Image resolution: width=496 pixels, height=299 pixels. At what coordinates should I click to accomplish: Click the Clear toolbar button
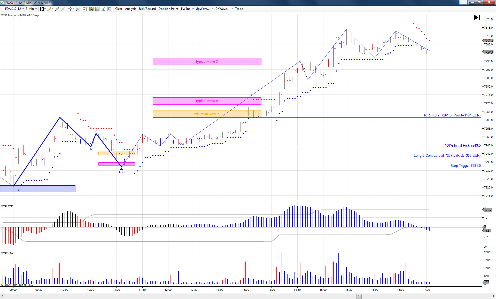[x=119, y=9]
